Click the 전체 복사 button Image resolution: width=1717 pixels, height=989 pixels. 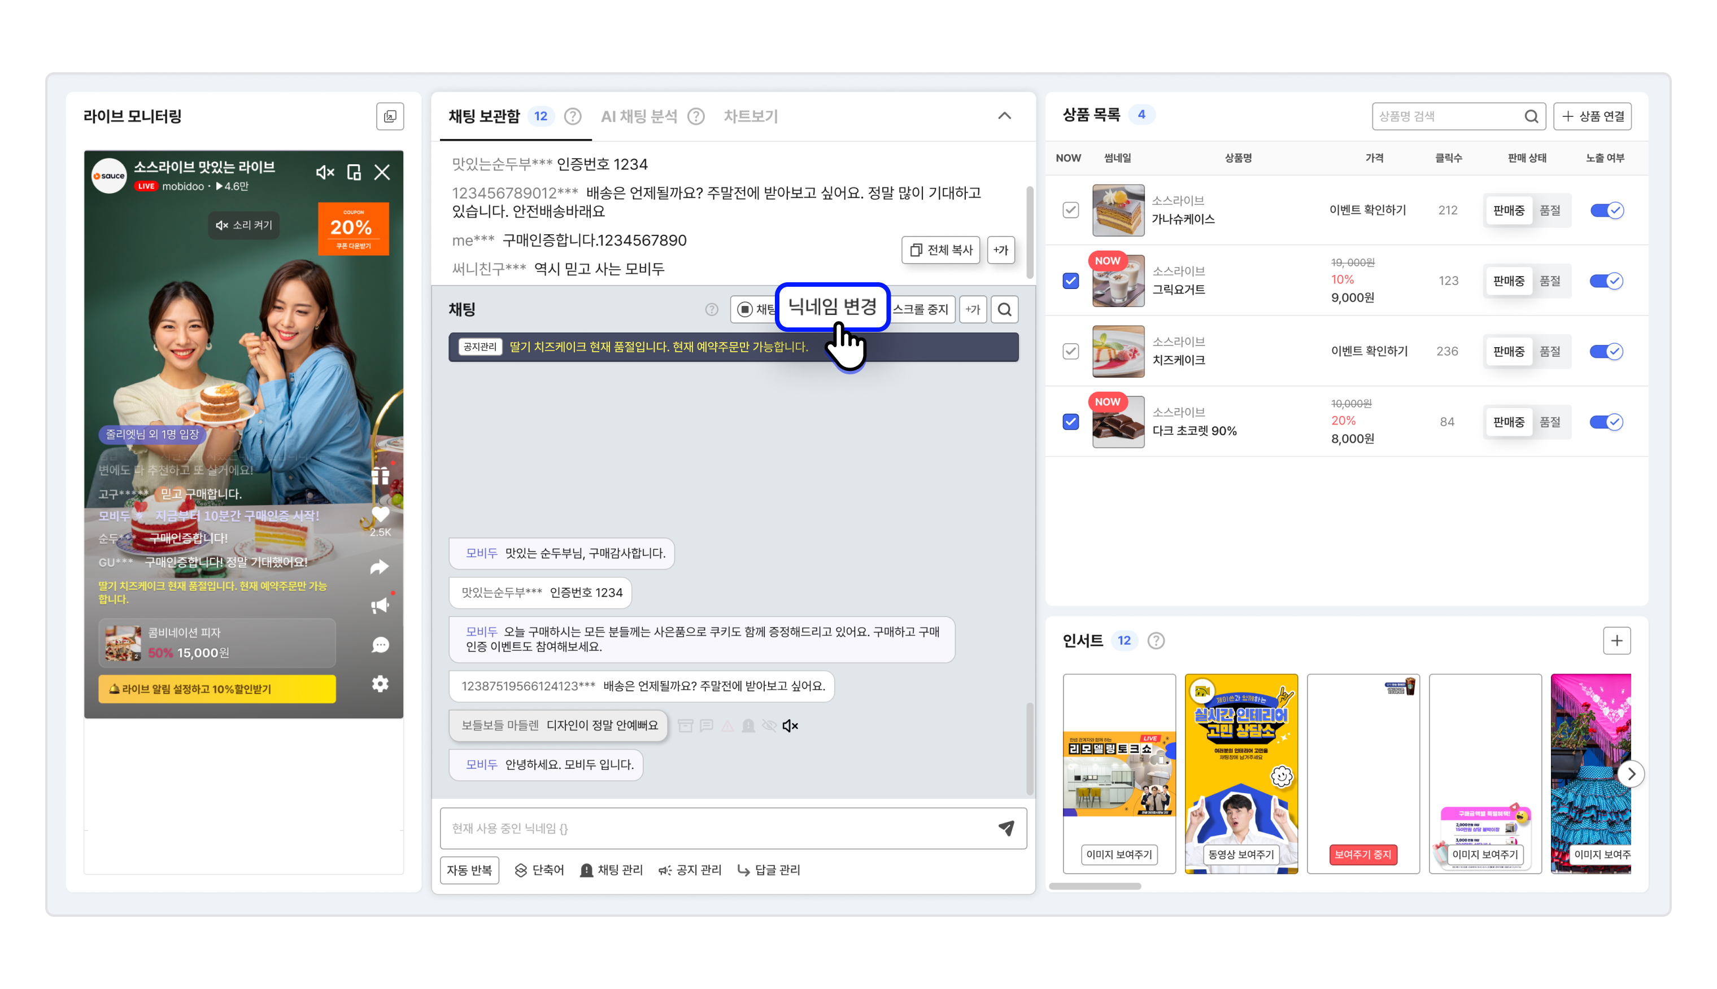[x=940, y=250]
